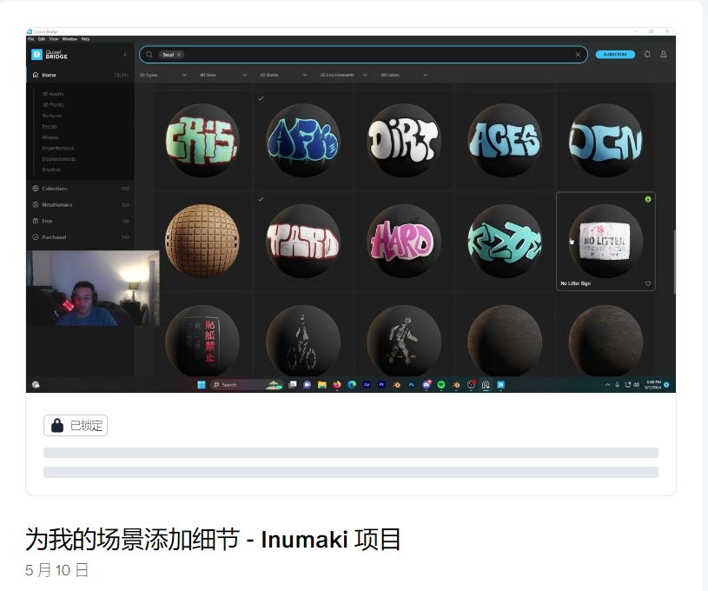Viewport: 708px width, 591px height.
Task: Select 3D Assets in the sidebar
Action: click(53, 94)
